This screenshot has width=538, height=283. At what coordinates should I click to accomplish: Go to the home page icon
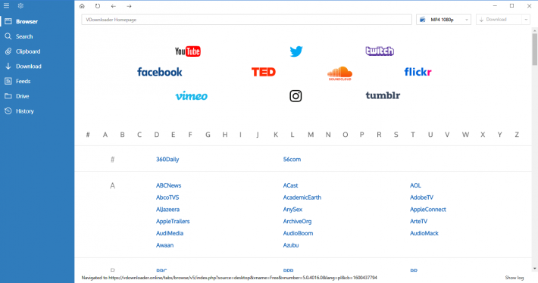click(82, 6)
